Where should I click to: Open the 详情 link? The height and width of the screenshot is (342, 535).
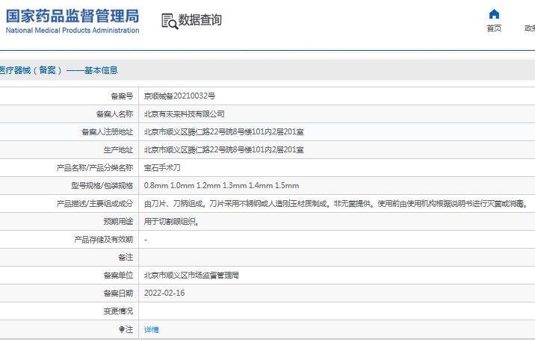coord(152,330)
